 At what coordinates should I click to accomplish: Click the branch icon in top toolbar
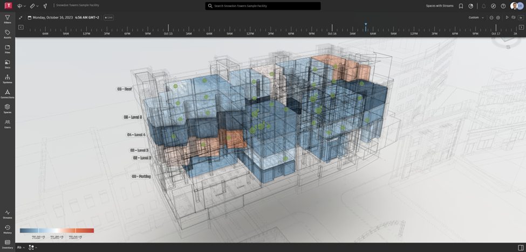click(x=45, y=6)
